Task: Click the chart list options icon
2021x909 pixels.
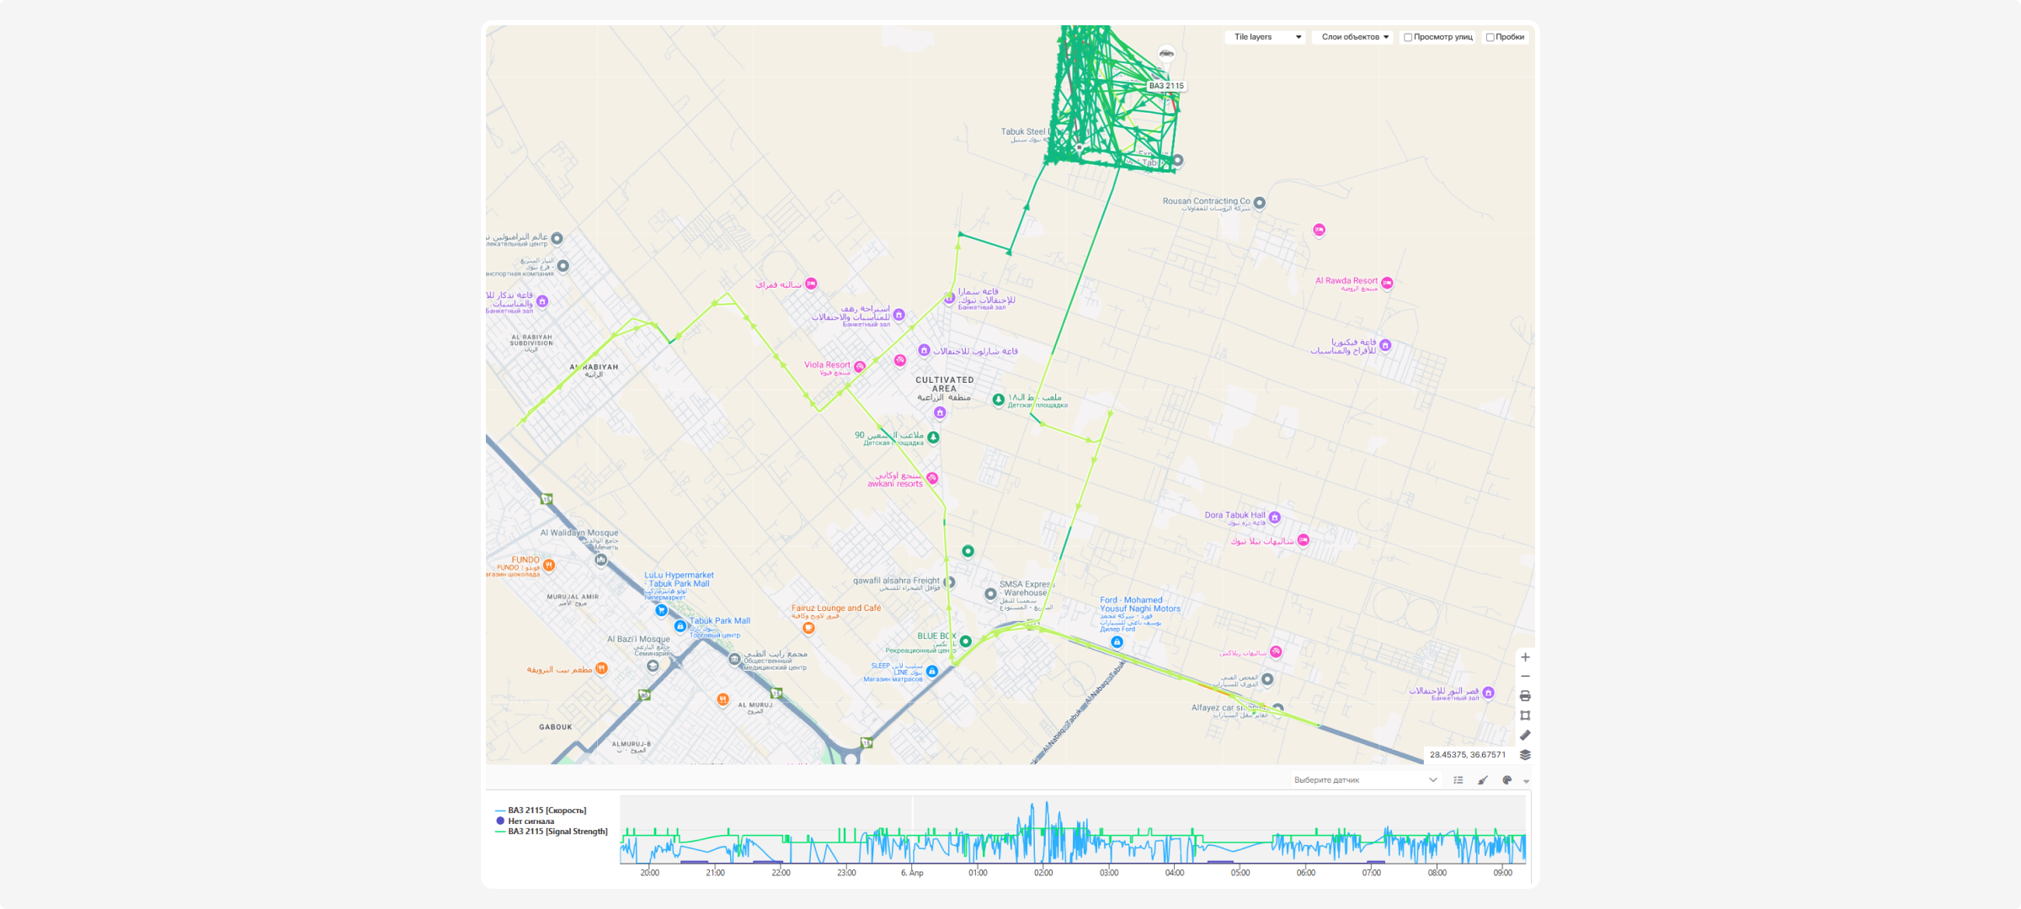Action: click(x=1458, y=780)
